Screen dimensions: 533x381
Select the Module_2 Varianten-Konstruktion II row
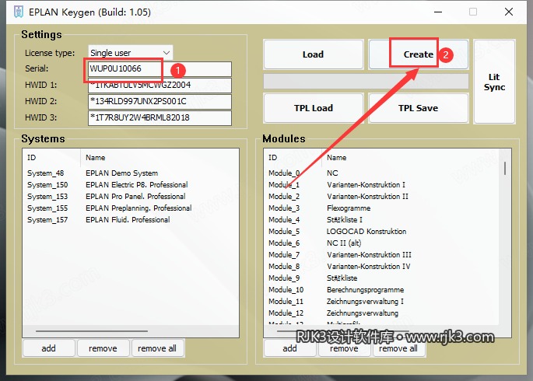point(381,196)
